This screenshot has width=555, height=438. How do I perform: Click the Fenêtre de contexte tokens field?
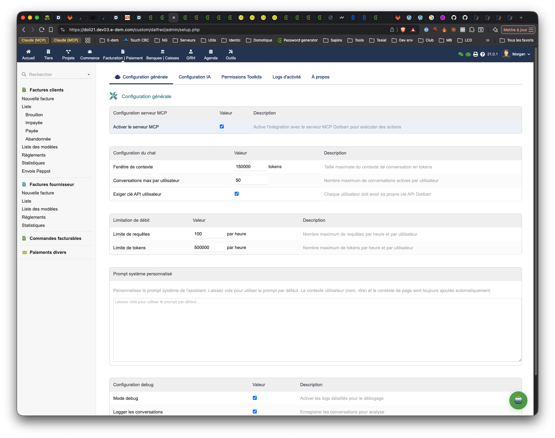[250, 167]
